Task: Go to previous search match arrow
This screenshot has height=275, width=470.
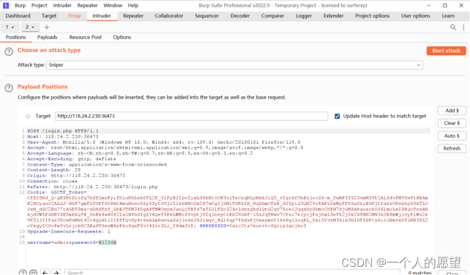Action: pos(45,272)
